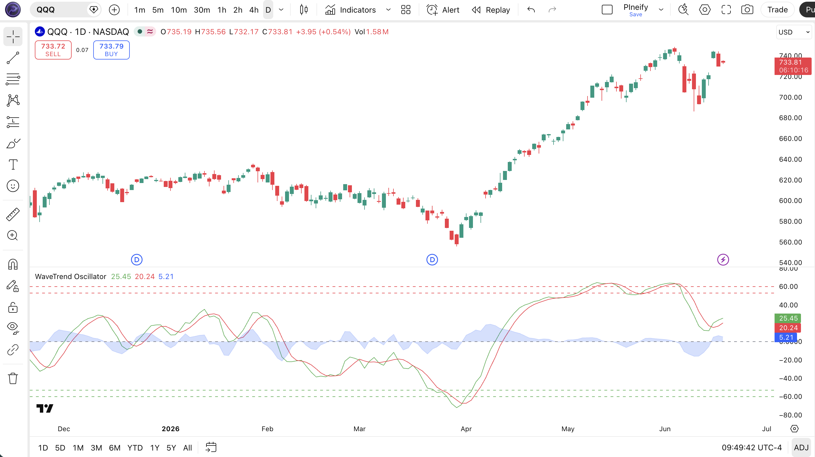Viewport: 815px width, 457px height.
Task: Open the USD currency dropdown
Action: [794, 32]
